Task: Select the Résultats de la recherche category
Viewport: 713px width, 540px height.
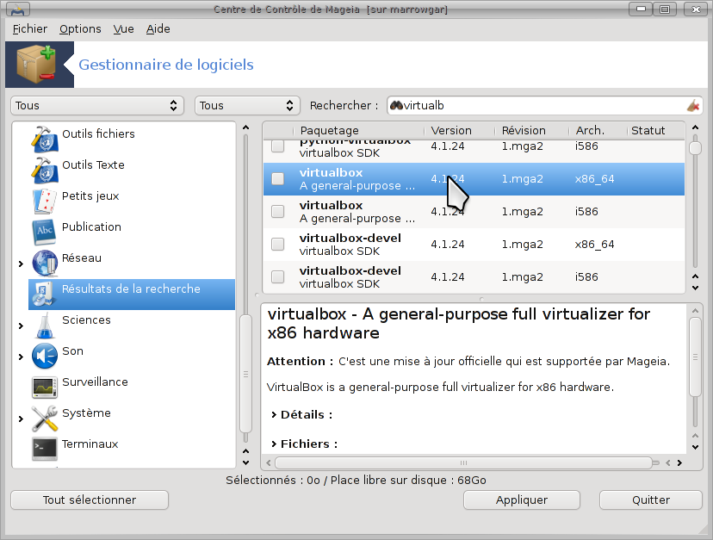Action: pos(132,294)
